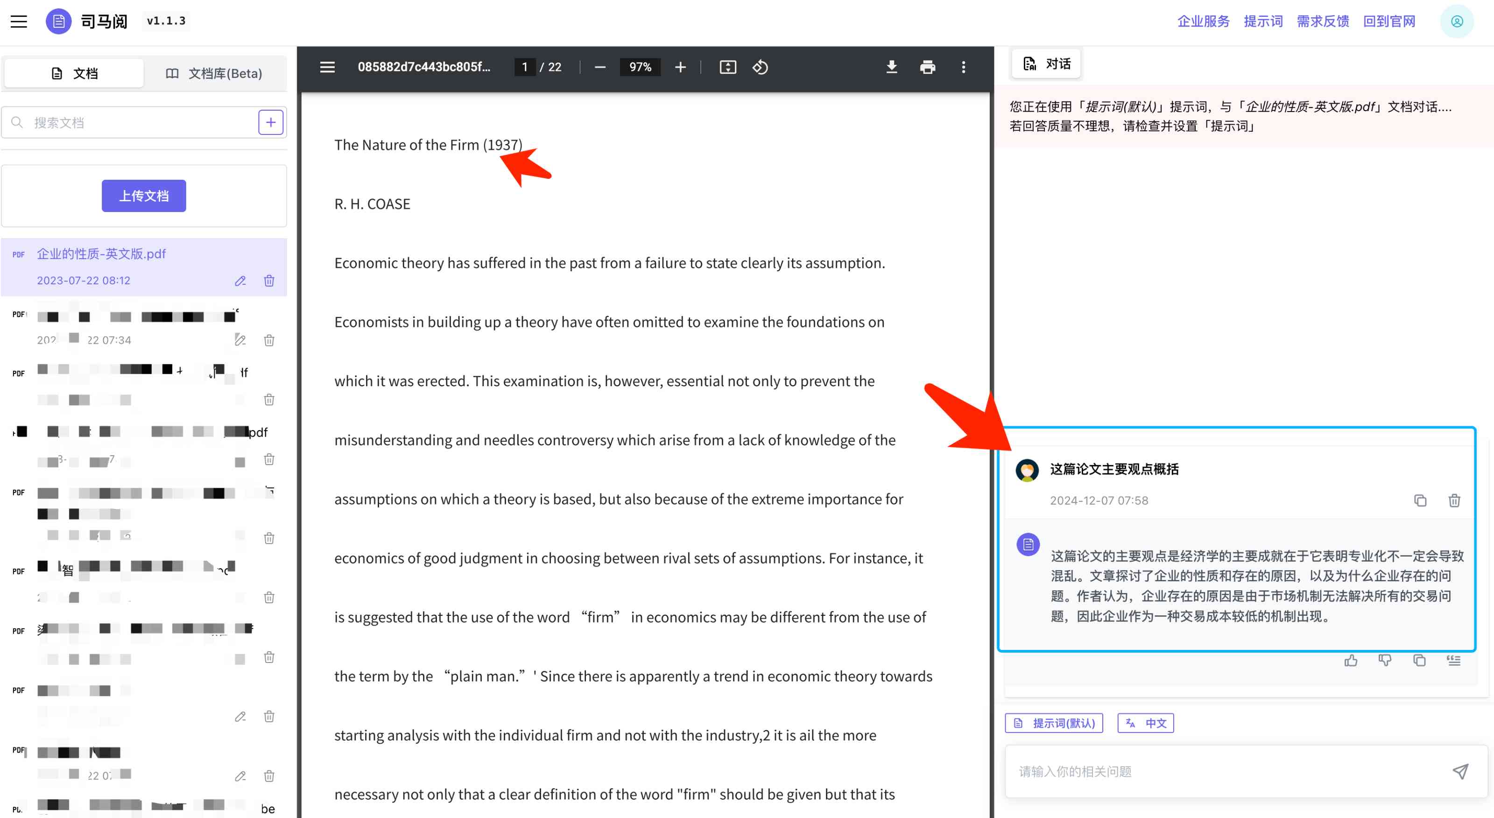The width and height of the screenshot is (1494, 818).
Task: Go to 回到官网 link
Action: coord(1389,21)
